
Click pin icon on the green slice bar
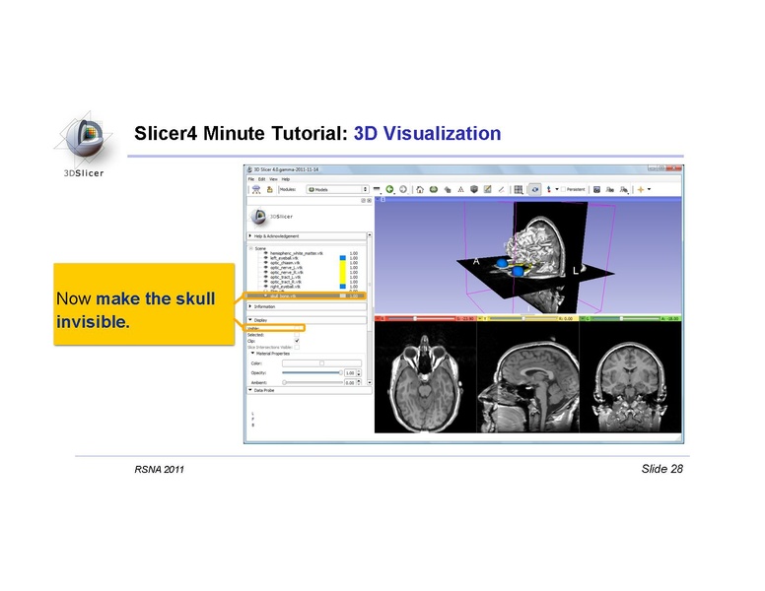[582, 318]
